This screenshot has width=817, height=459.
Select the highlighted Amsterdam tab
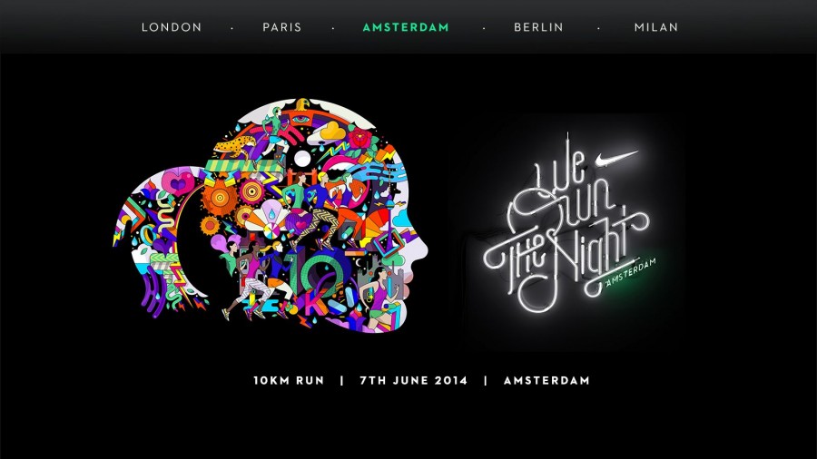coord(406,27)
